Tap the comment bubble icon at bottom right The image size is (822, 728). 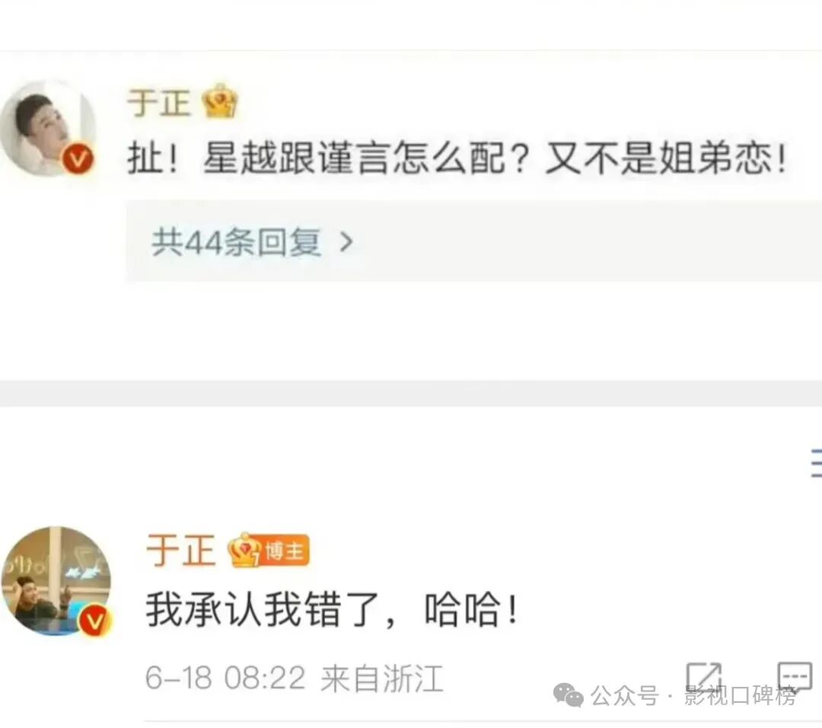coord(795,676)
